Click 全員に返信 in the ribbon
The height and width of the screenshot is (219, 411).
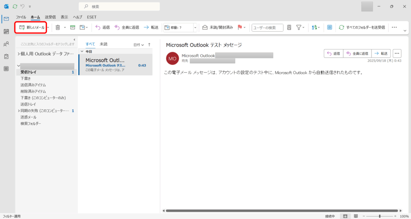[126, 27]
